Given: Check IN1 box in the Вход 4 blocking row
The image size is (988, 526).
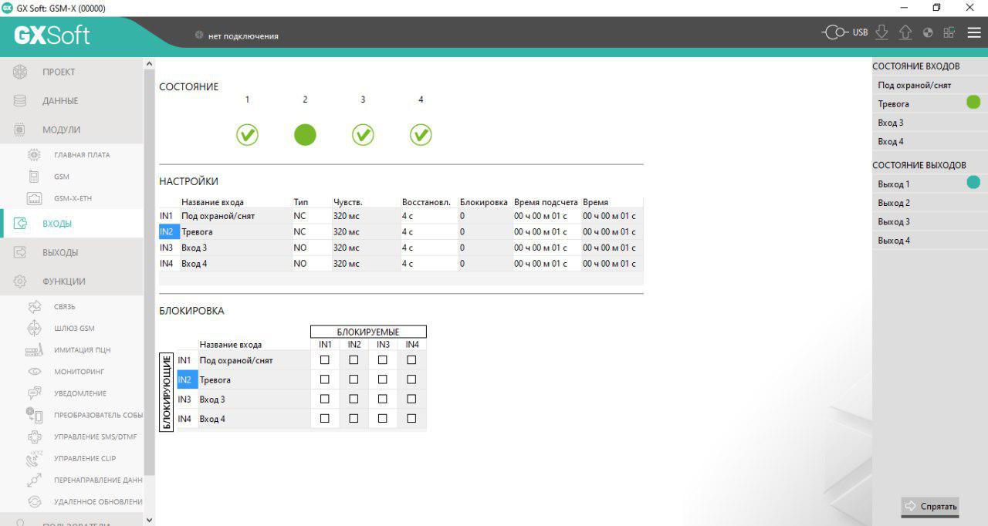Looking at the screenshot, I should 325,418.
